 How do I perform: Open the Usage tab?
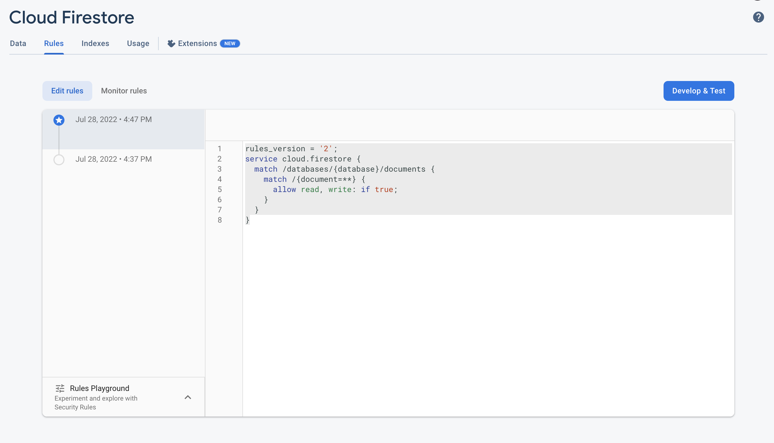point(138,43)
